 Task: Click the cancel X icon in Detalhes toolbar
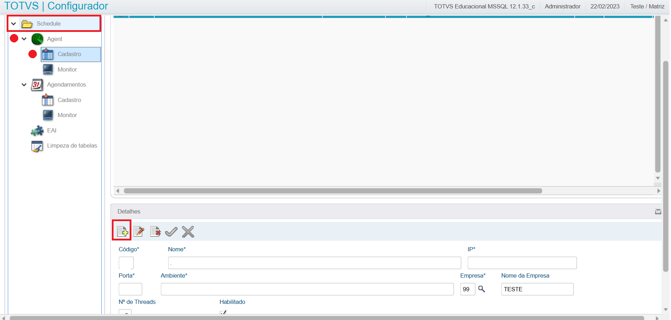pos(188,231)
